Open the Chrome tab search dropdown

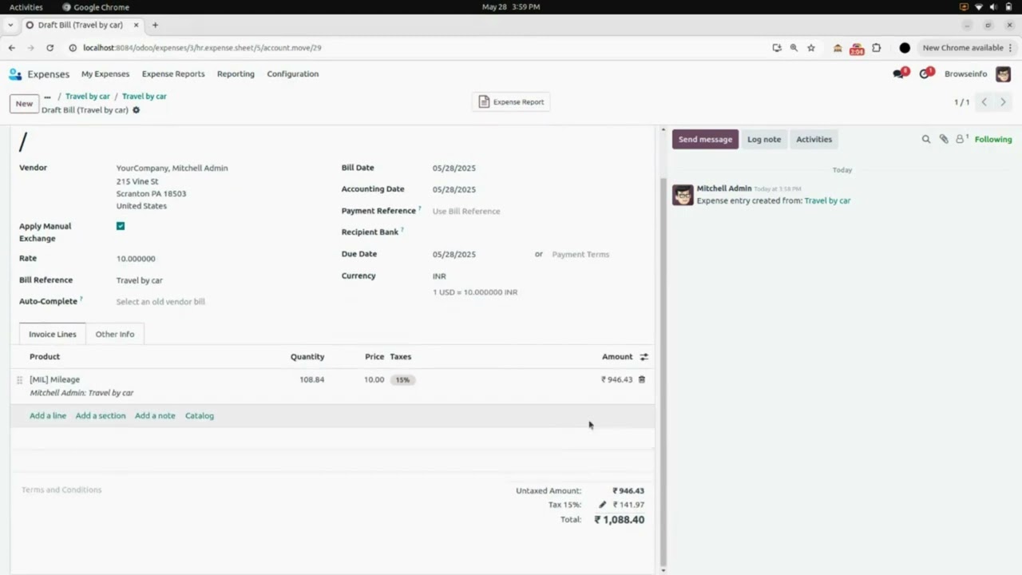[10, 25]
